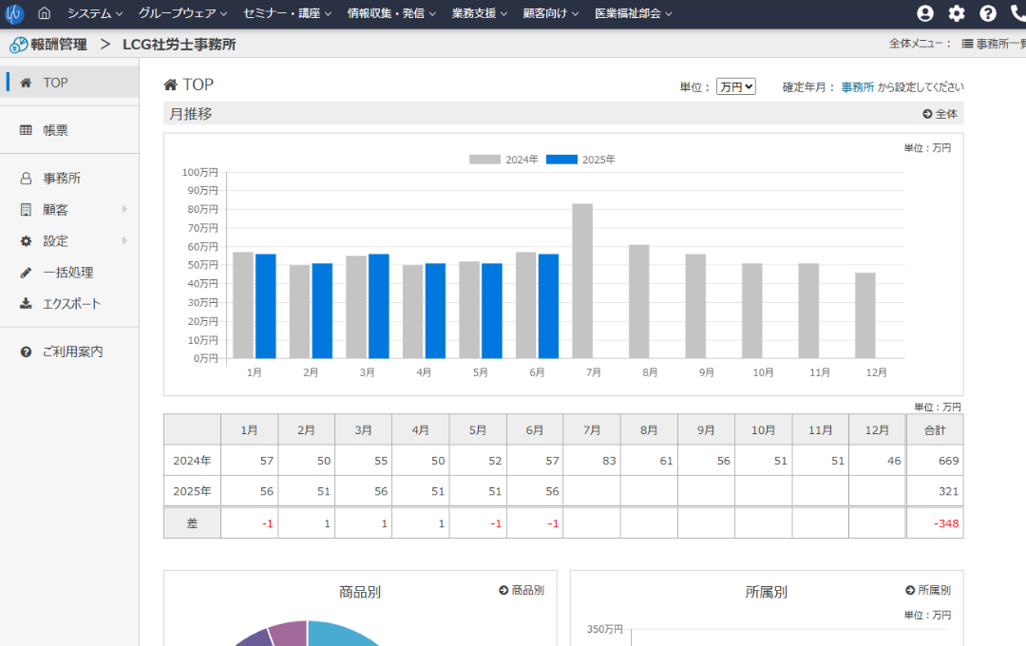Expand the 業務支援 menu
The image size is (1026, 646).
coord(480,13)
